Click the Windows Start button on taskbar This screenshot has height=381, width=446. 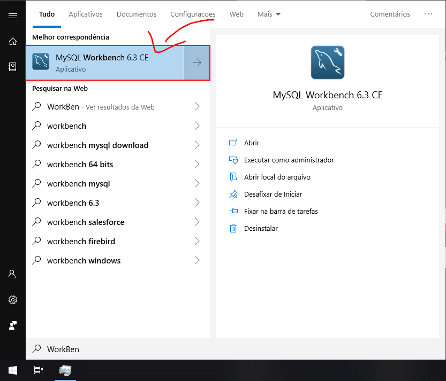coord(13,370)
